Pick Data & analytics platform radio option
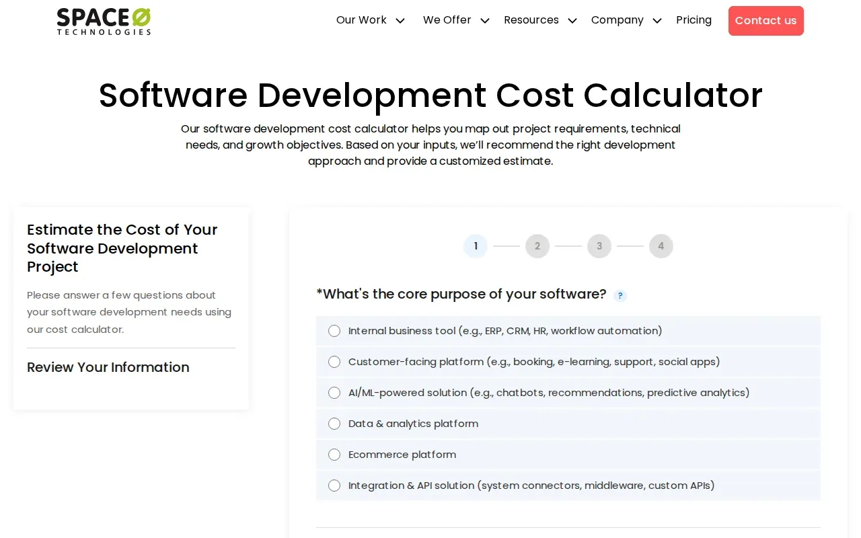 pos(334,424)
